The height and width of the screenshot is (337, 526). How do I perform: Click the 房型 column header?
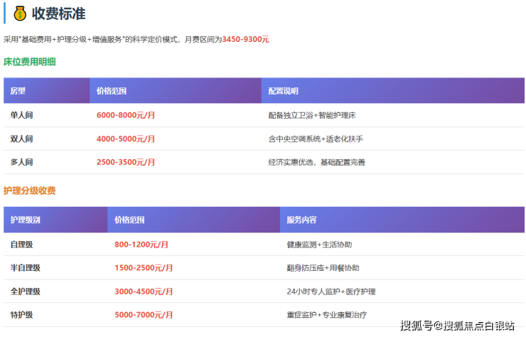18,91
